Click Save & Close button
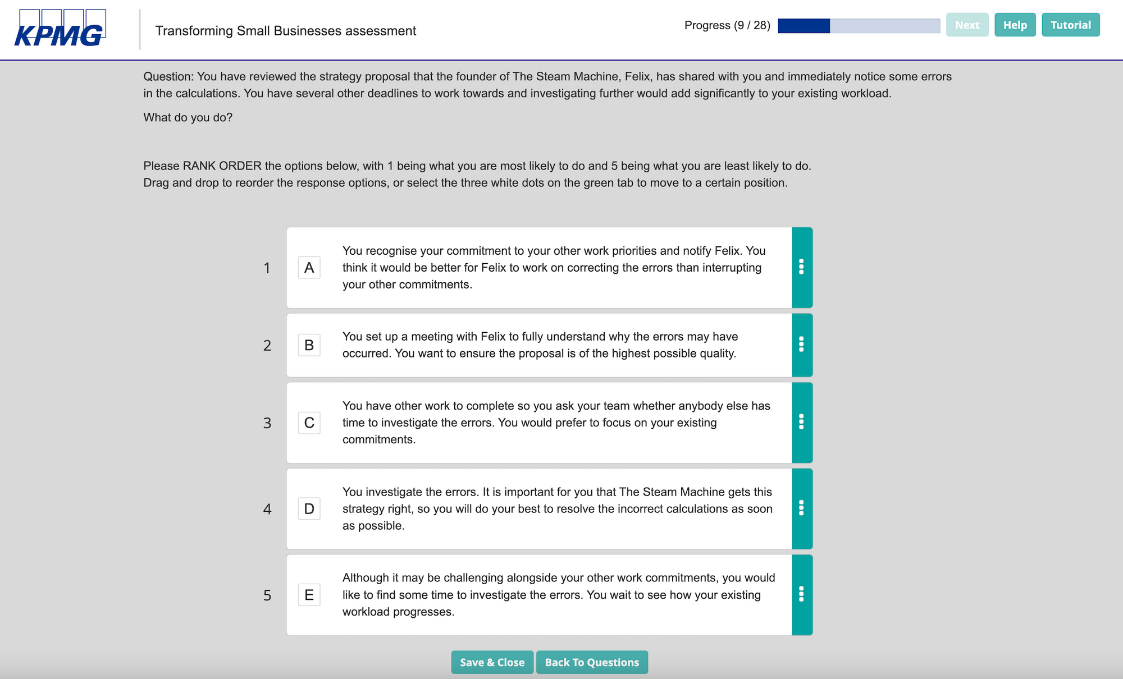 pos(492,662)
